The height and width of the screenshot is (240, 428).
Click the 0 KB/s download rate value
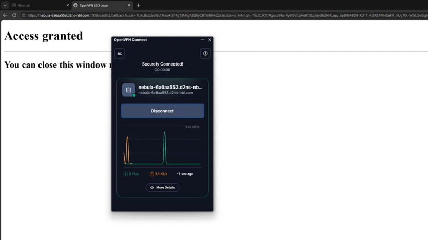(x=133, y=174)
